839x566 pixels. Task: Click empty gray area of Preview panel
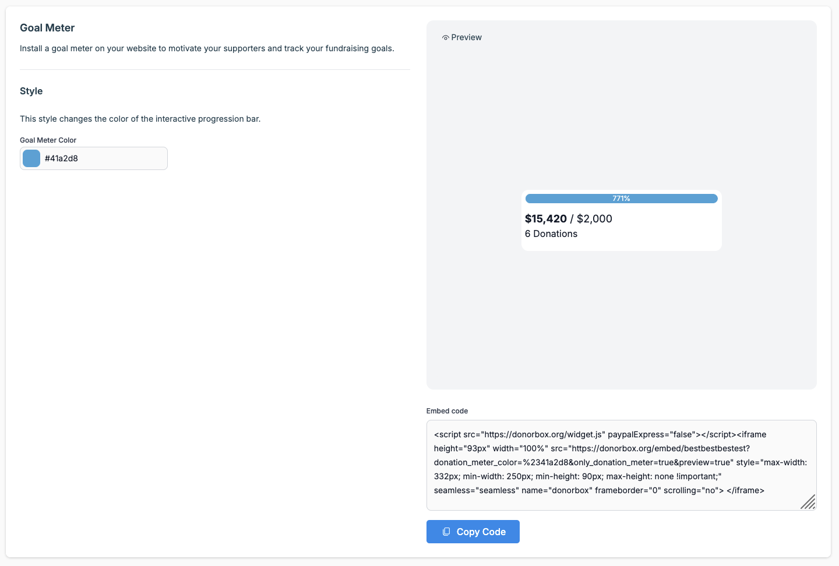621,320
